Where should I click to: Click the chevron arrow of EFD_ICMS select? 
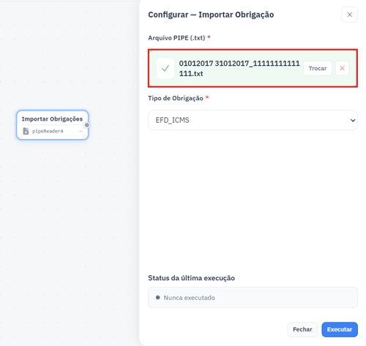pyautogui.click(x=353, y=120)
